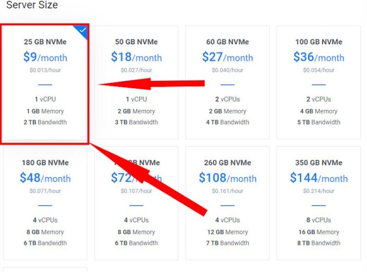Click the Server Size heading

pyautogui.click(x=32, y=5)
